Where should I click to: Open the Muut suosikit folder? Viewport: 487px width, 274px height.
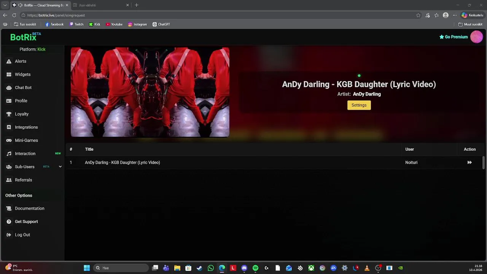[471, 24]
